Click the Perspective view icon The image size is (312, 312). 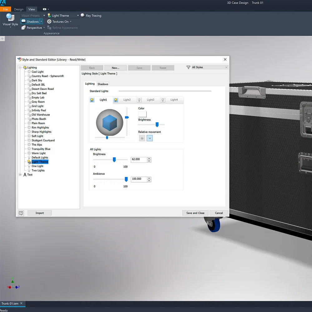click(x=23, y=27)
